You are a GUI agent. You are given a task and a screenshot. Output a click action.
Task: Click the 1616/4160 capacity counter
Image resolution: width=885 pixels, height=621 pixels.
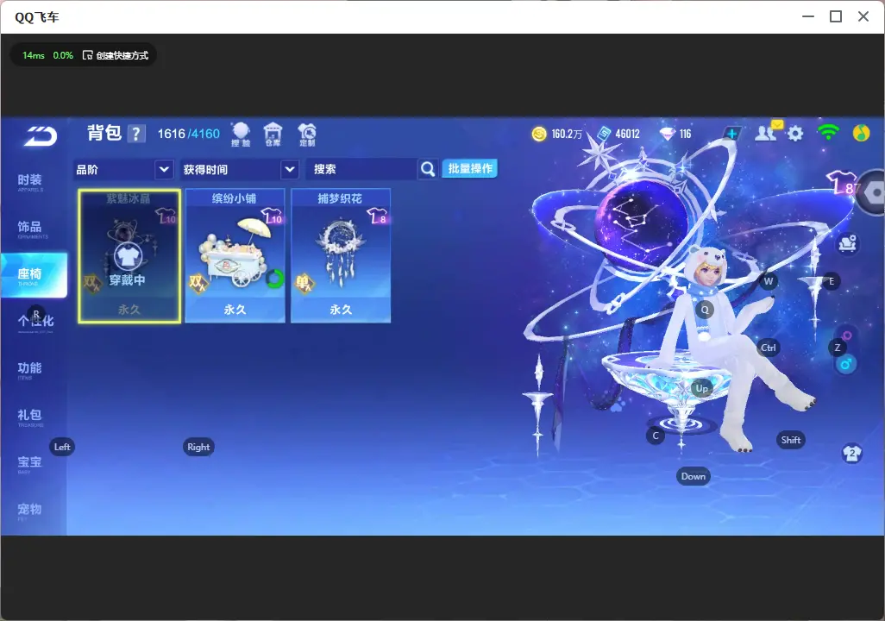(189, 134)
